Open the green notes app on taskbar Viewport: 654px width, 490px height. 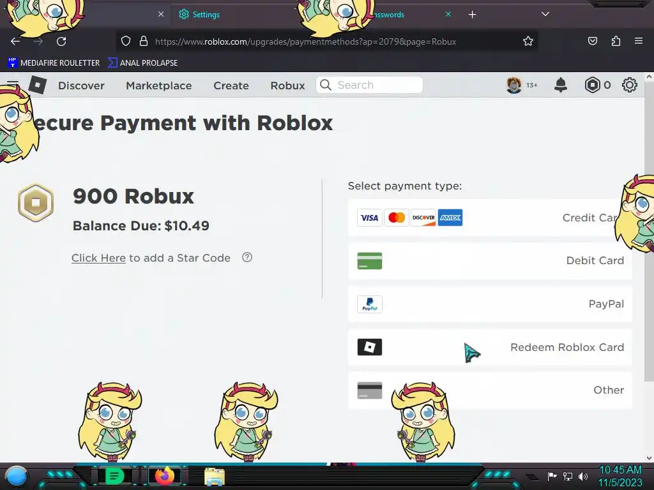point(114,476)
